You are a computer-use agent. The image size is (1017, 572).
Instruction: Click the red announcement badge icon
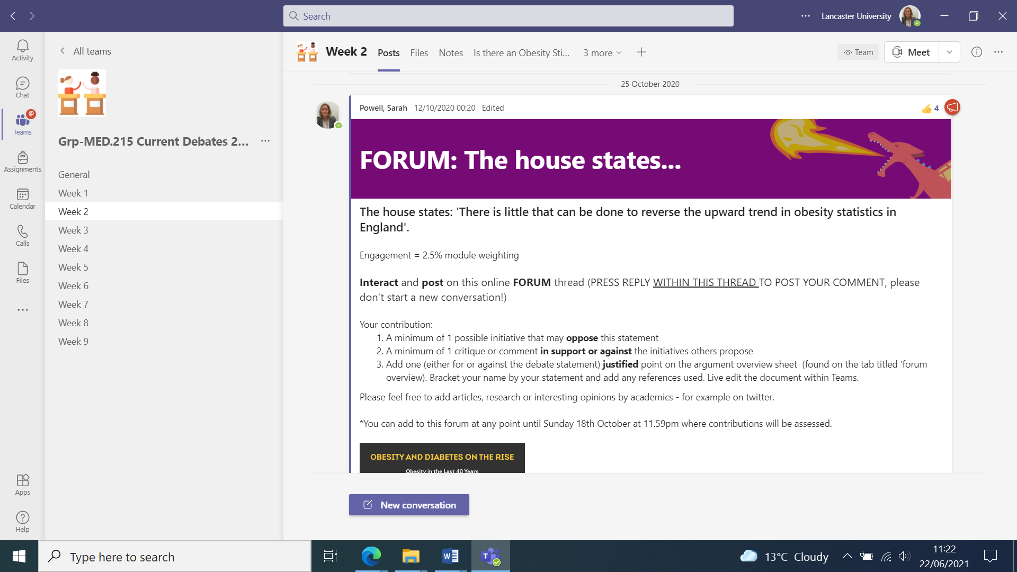952,108
